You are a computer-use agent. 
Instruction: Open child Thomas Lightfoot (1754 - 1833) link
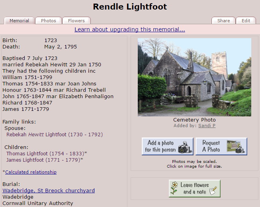coord(45,153)
